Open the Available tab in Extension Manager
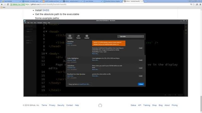This screenshot has height=113, width=202. tap(70, 37)
